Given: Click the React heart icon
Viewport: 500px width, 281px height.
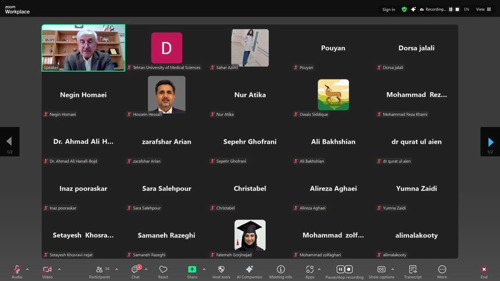Looking at the screenshot, I should tap(163, 270).
